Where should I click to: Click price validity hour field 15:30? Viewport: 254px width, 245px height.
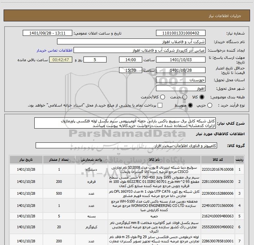[x=131, y=70]
